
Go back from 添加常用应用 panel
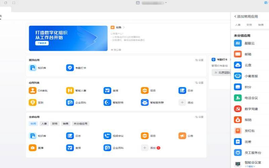235,16
